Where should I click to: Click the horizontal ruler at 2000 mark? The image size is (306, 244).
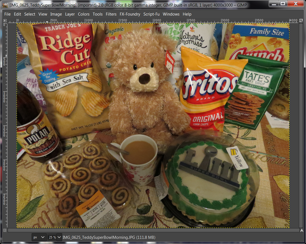(153, 20)
